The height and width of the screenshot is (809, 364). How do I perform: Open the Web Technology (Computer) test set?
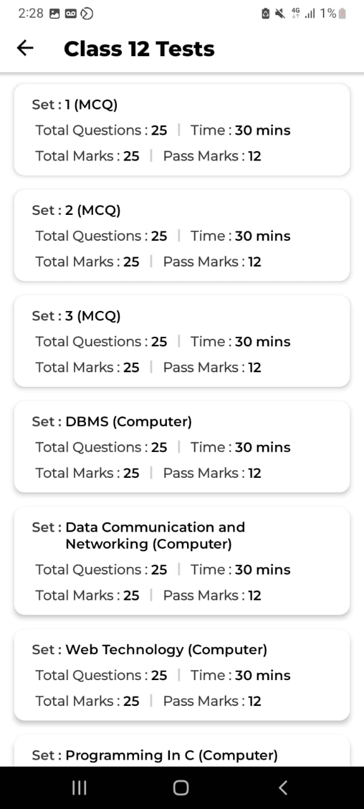pos(181,674)
